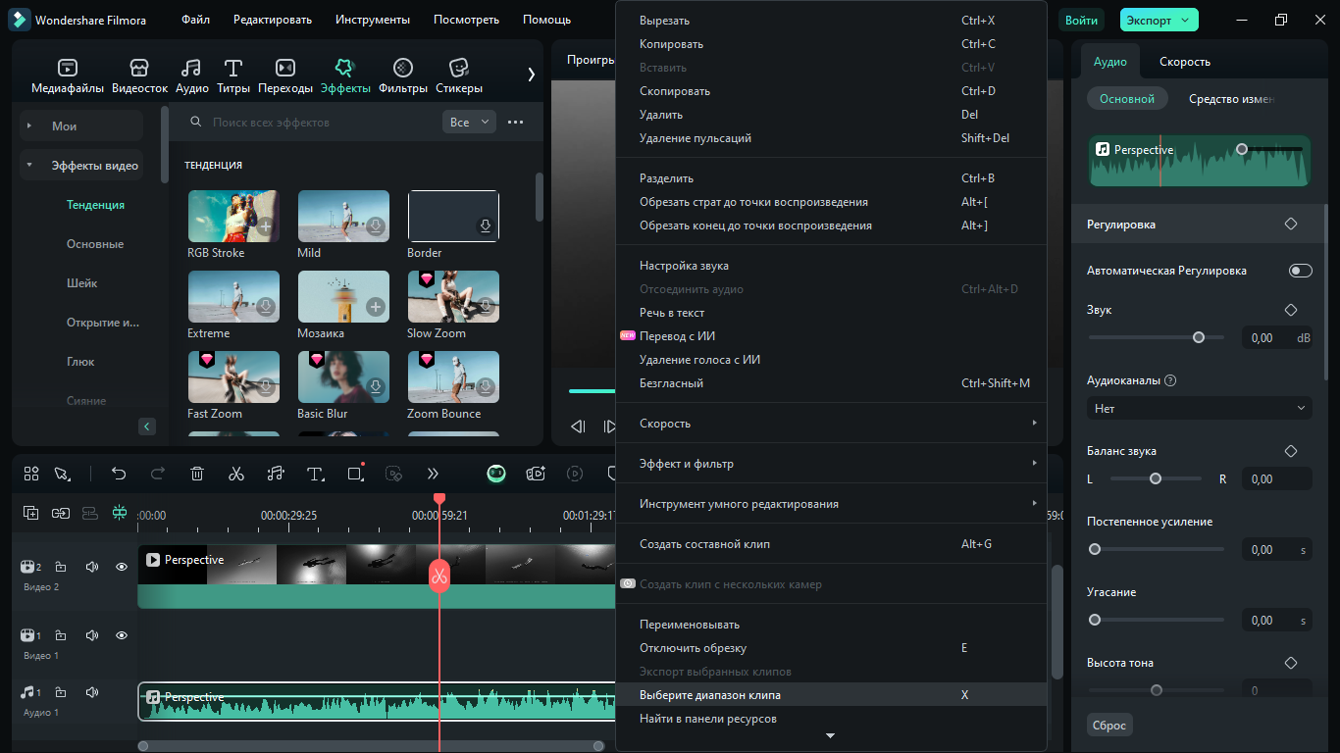Click the scissors split tool in timeline toolbar
This screenshot has width=1340, height=753.
[235, 474]
